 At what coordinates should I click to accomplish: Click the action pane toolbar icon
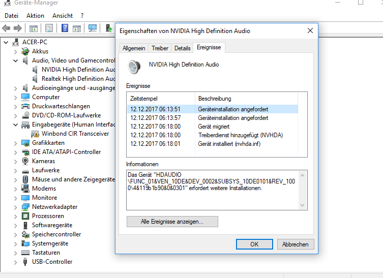click(x=77, y=28)
